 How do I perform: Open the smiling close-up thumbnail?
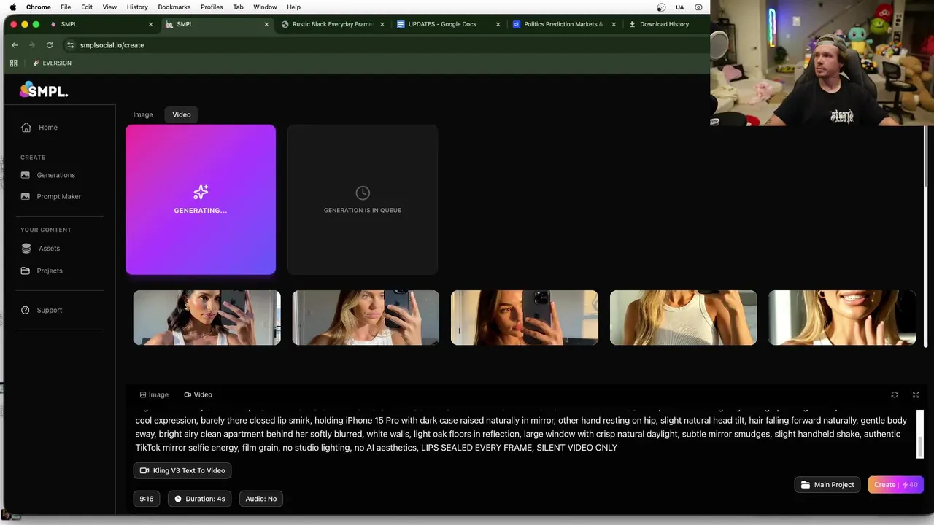click(842, 317)
